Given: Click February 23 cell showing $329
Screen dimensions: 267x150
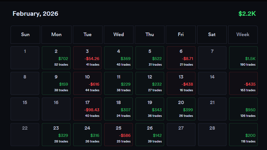Looking at the screenshot, I should coord(56,135).
